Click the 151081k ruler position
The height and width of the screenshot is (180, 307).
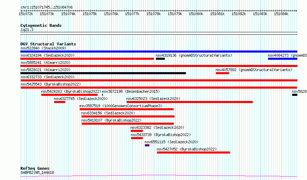click(217, 14)
